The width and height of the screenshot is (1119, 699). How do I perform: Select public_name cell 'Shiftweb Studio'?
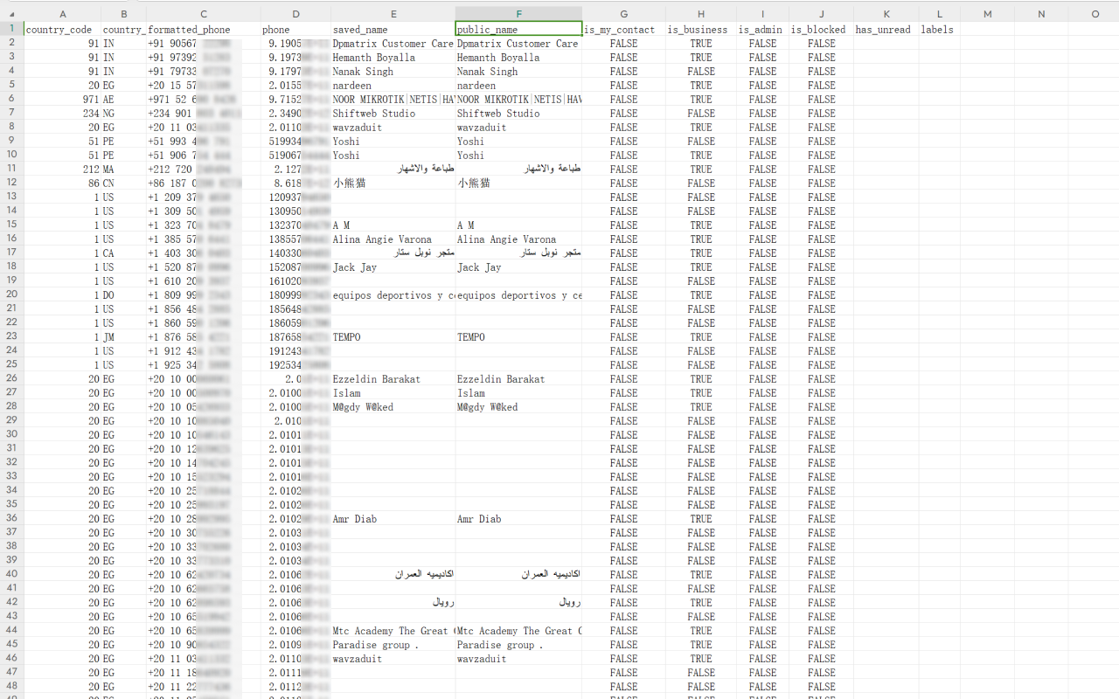coord(518,114)
